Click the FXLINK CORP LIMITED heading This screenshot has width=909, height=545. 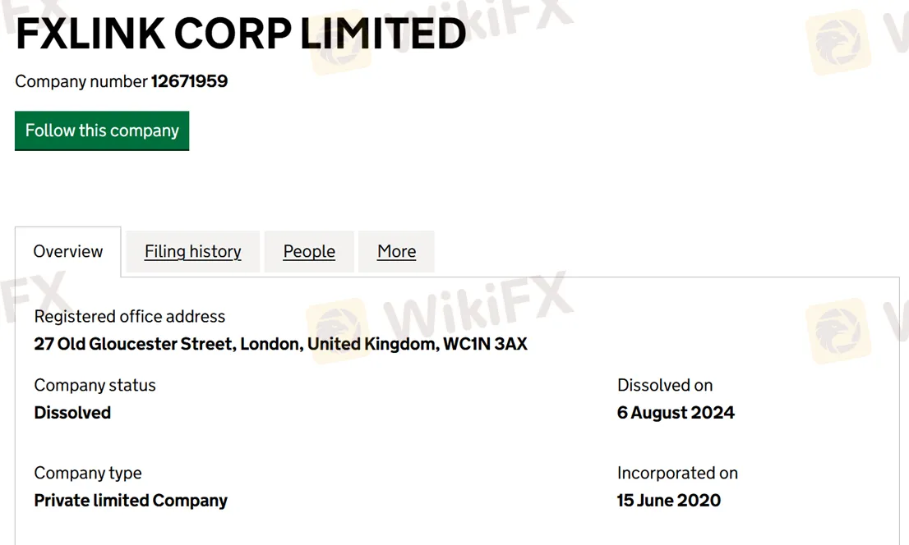(x=241, y=34)
